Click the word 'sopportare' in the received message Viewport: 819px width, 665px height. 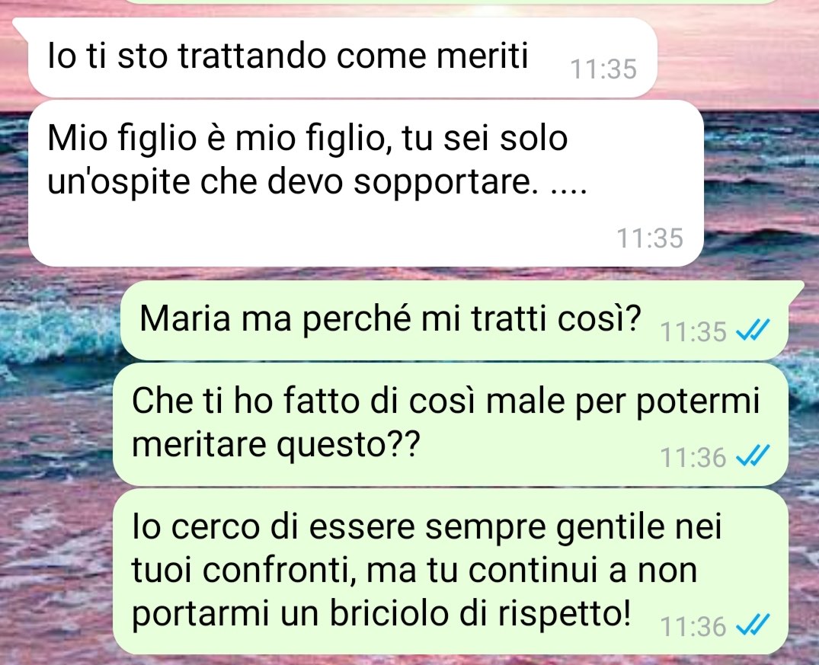click(446, 183)
